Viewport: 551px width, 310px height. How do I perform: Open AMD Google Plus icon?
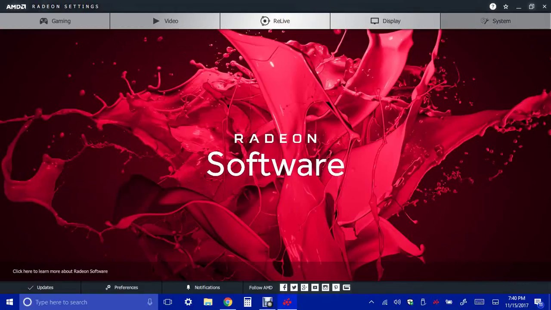click(304, 287)
